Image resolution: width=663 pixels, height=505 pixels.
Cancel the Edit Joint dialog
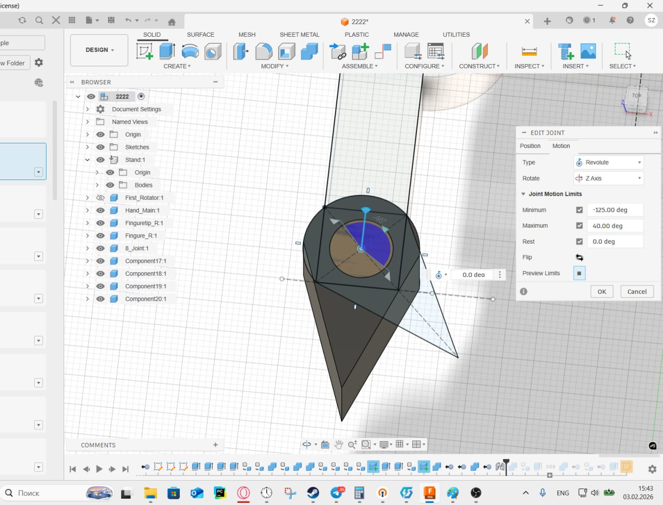637,292
